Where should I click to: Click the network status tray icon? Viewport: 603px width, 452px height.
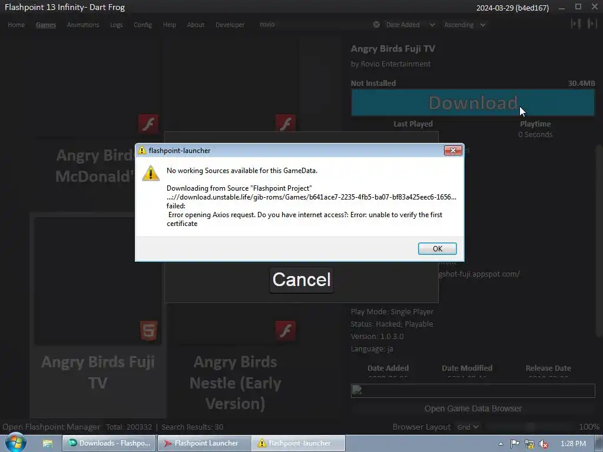529,444
